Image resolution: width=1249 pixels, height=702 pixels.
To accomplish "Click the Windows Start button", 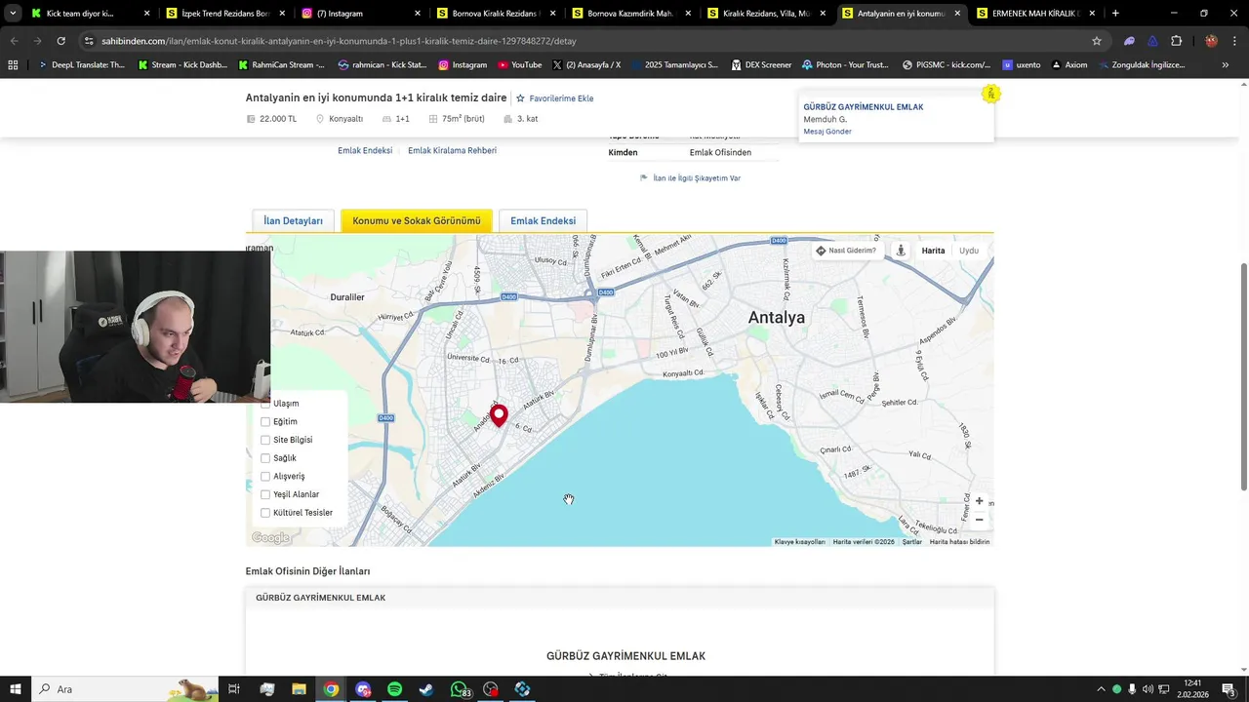I will [15, 689].
